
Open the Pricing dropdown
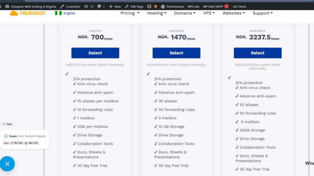pos(130,13)
